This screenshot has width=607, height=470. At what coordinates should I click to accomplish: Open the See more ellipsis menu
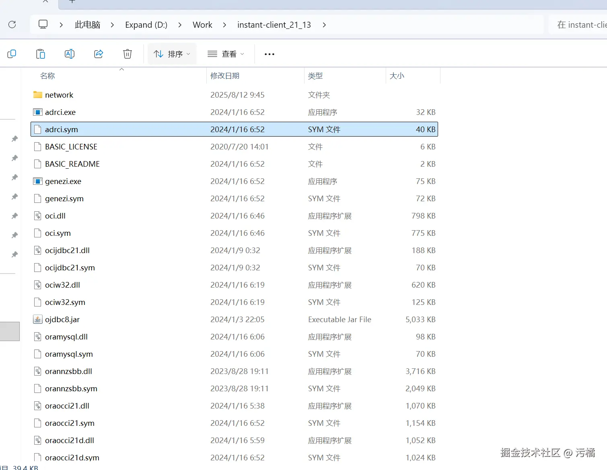[270, 54]
